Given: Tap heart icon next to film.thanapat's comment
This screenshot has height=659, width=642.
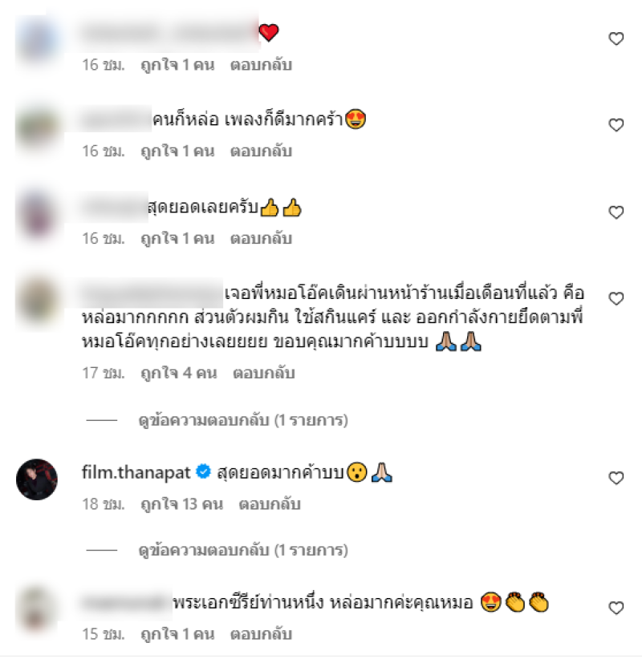Looking at the screenshot, I should (616, 478).
